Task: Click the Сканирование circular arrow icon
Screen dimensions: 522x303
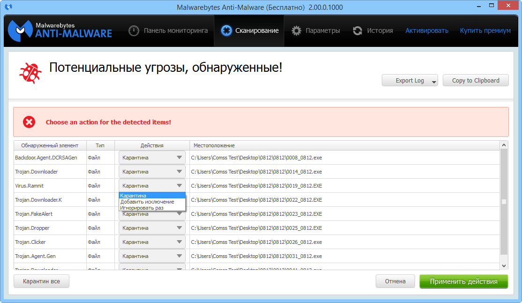Action: (227, 30)
